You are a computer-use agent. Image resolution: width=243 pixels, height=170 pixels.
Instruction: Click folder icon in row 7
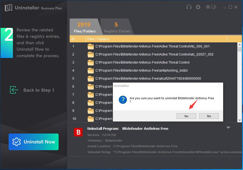91,95
